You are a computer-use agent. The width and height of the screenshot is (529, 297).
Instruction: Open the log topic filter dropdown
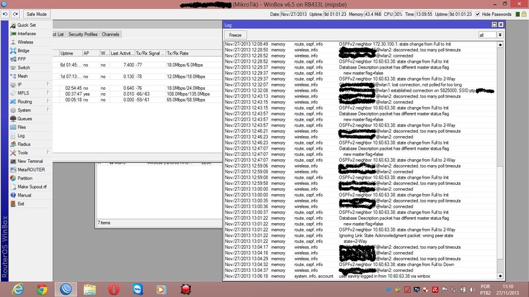(500, 35)
